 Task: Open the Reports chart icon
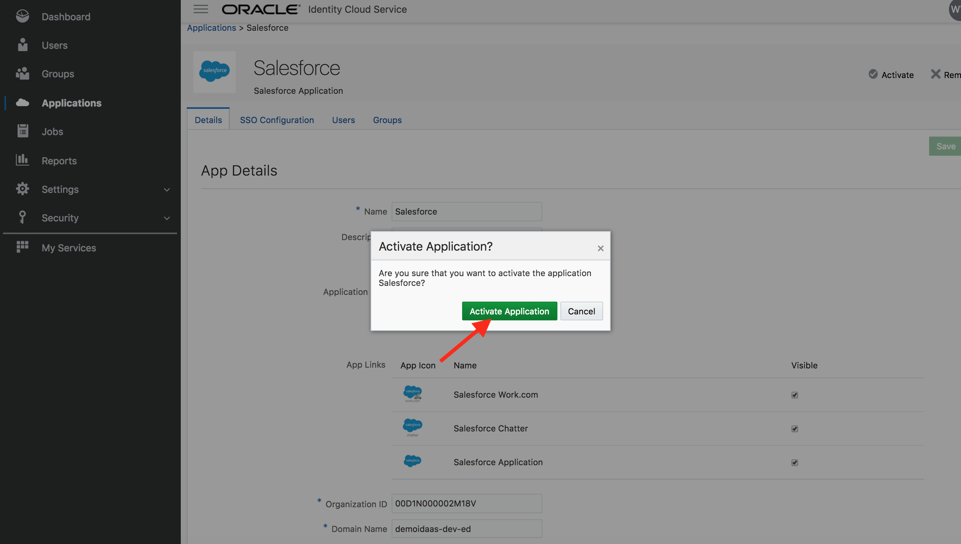tap(23, 160)
